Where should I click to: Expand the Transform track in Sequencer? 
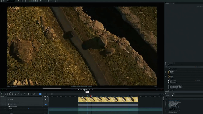8,110
